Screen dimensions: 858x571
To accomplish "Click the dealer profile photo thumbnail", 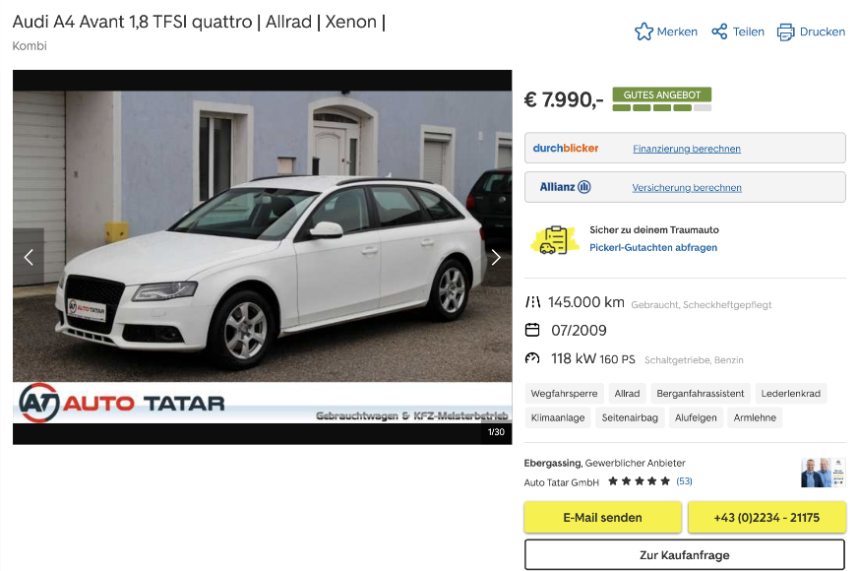I will click(x=823, y=473).
